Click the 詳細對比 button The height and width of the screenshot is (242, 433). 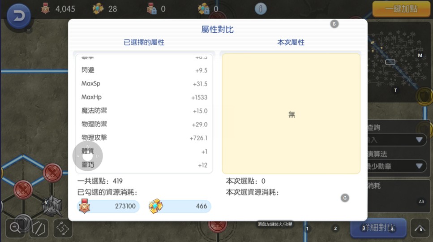[378, 228]
